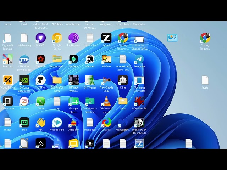Click the 'calibre 64bit - E-book m..' label
This screenshot has height=170, width=227.
[41, 26]
